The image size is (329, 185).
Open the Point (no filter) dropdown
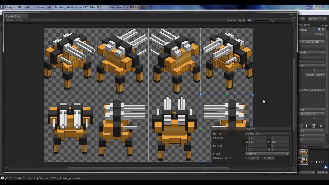(311, 114)
